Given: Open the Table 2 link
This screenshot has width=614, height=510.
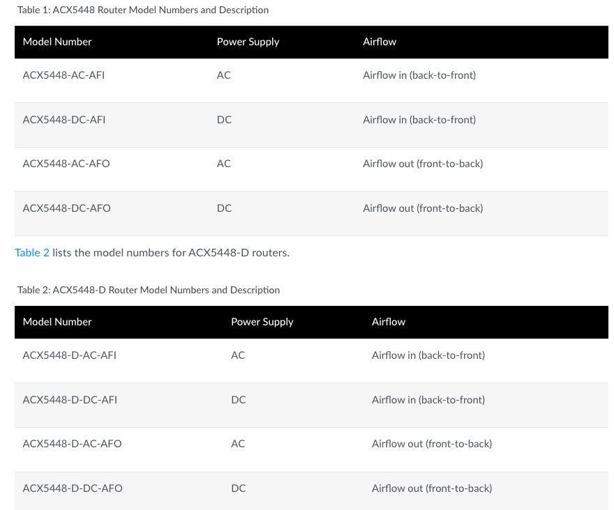Looking at the screenshot, I should pyautogui.click(x=31, y=253).
